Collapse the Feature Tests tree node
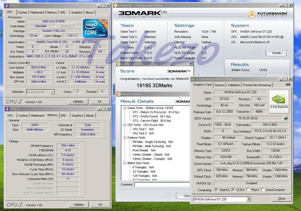 125,138
